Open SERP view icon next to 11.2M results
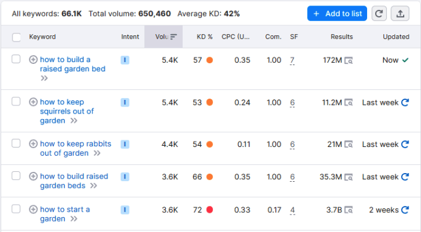421x232 pixels. [x=349, y=103]
